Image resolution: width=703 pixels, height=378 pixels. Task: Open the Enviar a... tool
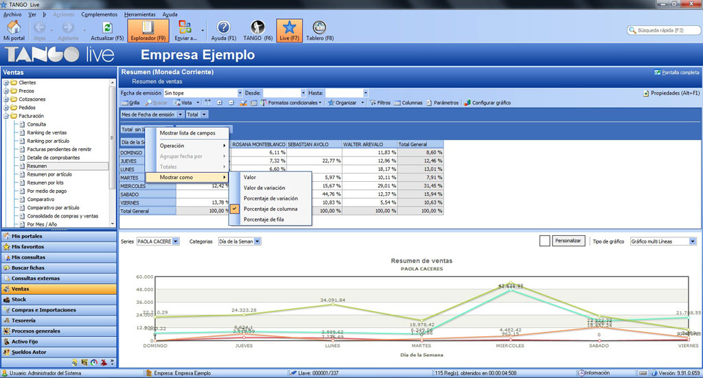point(185,30)
